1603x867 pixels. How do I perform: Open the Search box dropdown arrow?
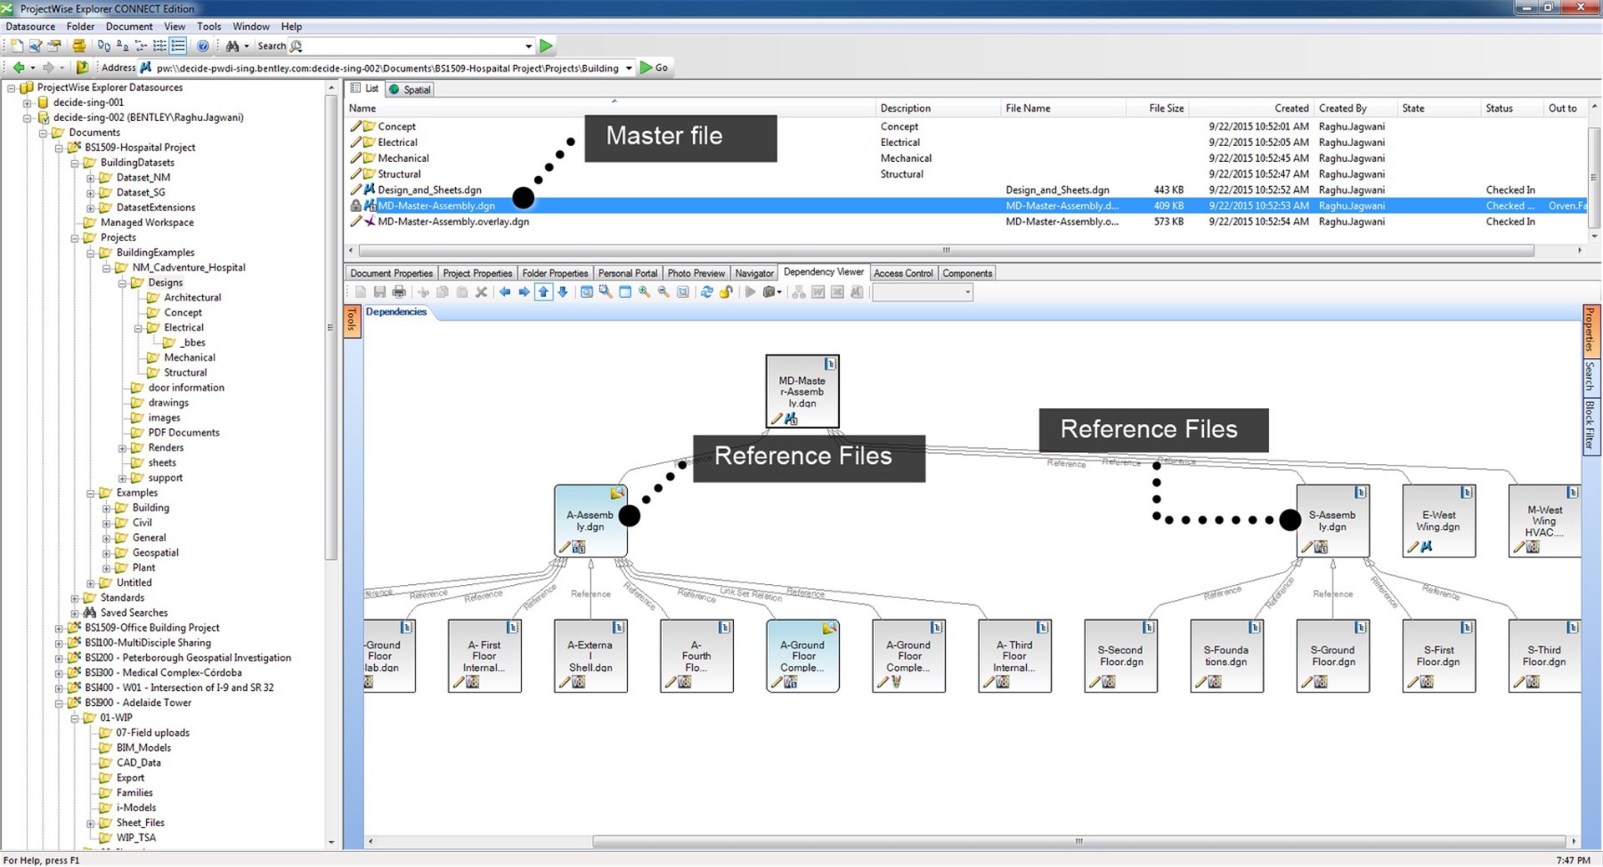pyautogui.click(x=528, y=47)
